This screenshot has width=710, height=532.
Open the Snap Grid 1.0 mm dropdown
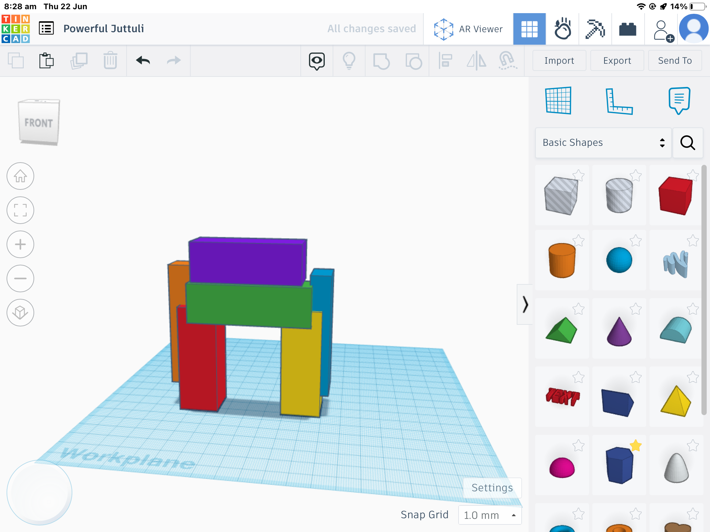490,515
